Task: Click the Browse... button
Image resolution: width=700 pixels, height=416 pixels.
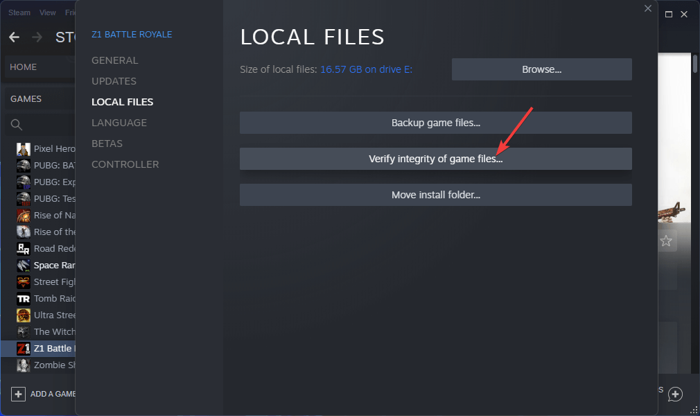Action: coord(541,69)
